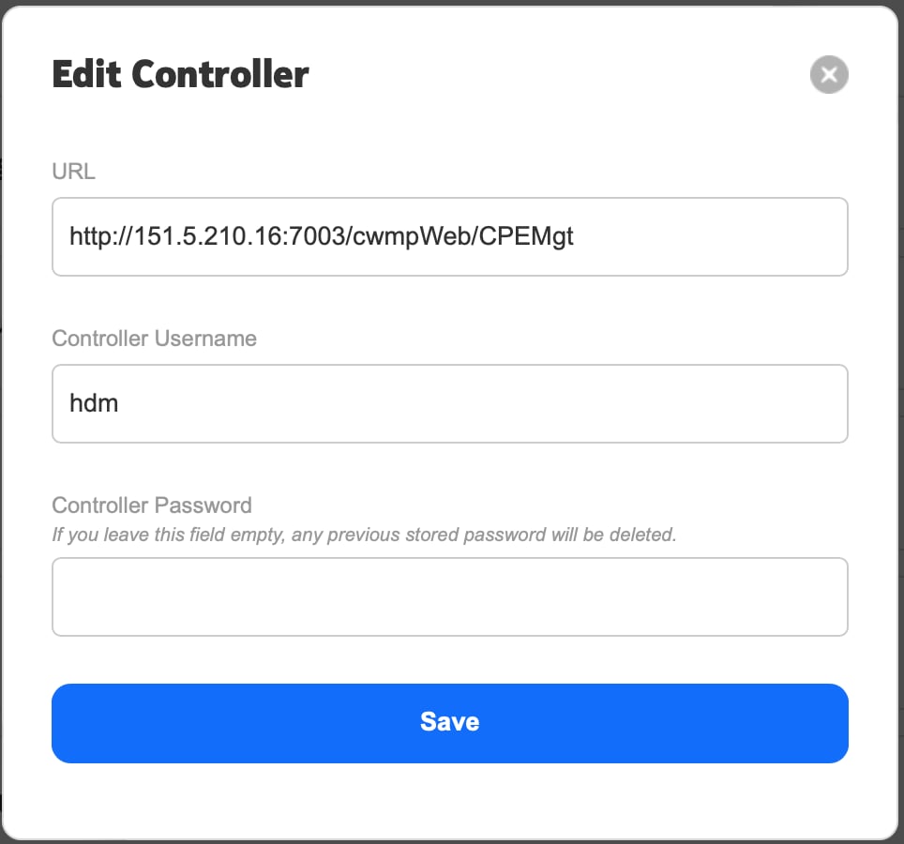Viewport: 904px width, 844px height.
Task: Click the 'CPEMgt' text ending the URL
Action: pyautogui.click(x=527, y=236)
